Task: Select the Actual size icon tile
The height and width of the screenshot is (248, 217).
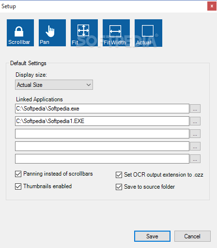Action: [x=148, y=33]
